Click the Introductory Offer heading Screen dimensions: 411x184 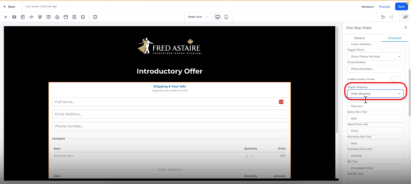170,71
